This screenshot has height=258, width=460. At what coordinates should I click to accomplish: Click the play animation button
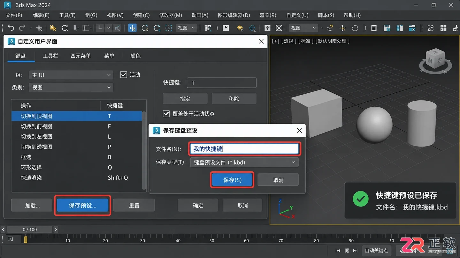[x=347, y=251]
